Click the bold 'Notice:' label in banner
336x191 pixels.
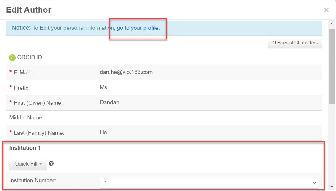pyautogui.click(x=21, y=28)
